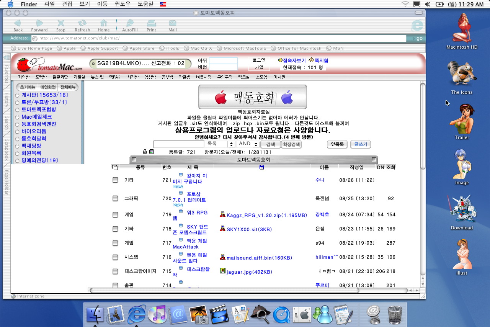Viewport: 490px width, 327px height.
Task: Click the AutoFill toolbar icon
Action: [130, 25]
